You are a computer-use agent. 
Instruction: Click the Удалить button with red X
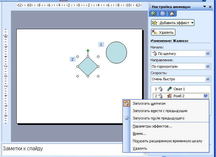[163, 32]
